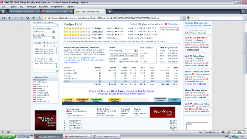Open the Screenshots link under Full Tilt
This screenshot has width=247, height=139.
pyautogui.click(x=193, y=50)
